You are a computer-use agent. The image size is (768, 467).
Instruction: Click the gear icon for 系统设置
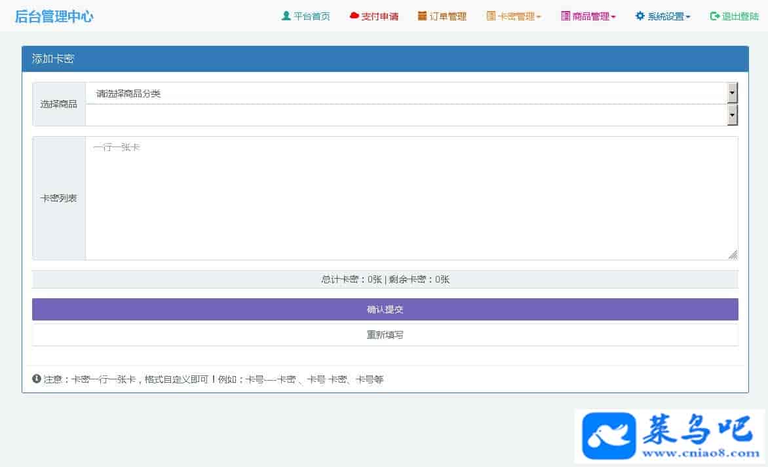640,16
